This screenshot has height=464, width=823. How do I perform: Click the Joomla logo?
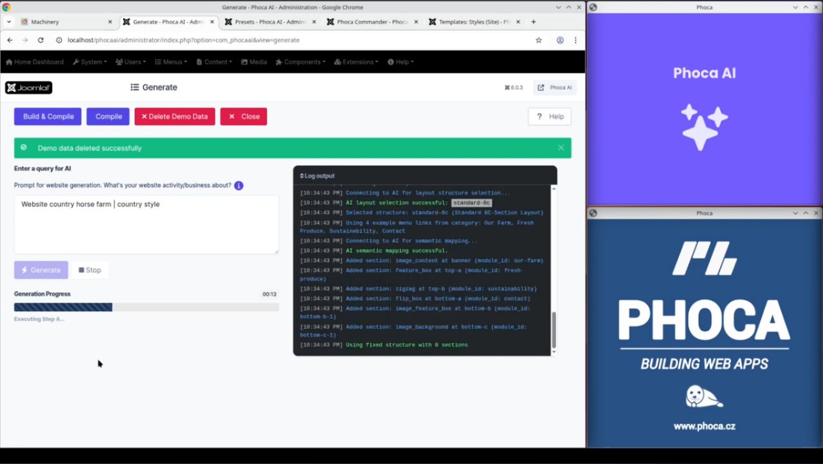(28, 87)
